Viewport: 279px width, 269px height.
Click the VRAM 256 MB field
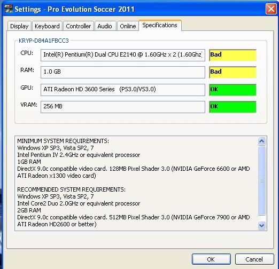click(x=123, y=107)
